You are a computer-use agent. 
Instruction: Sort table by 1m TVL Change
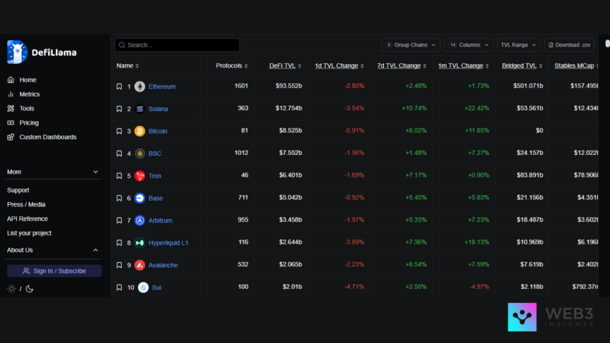(463, 66)
